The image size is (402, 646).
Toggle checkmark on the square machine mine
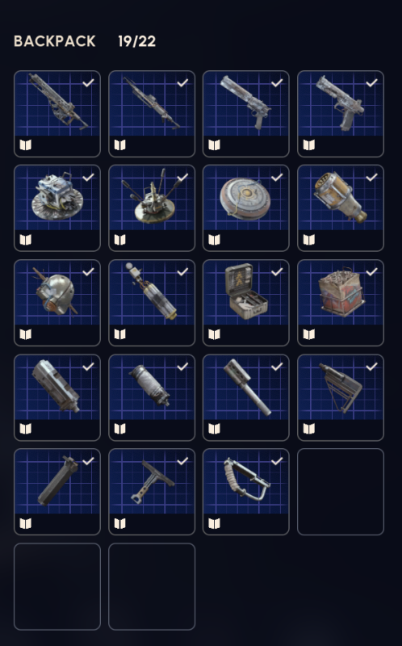[x=88, y=177]
